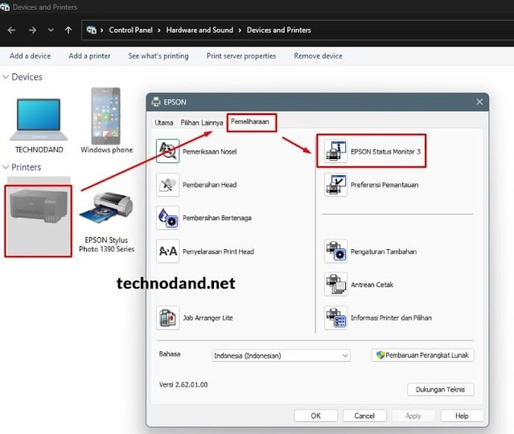Screen dimensions: 514x434
Task: Go back with the back arrow
Action: coord(11,30)
